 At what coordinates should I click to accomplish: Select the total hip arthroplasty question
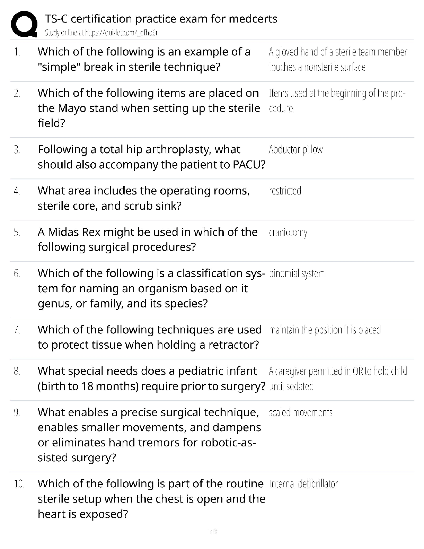pyautogui.click(x=151, y=157)
